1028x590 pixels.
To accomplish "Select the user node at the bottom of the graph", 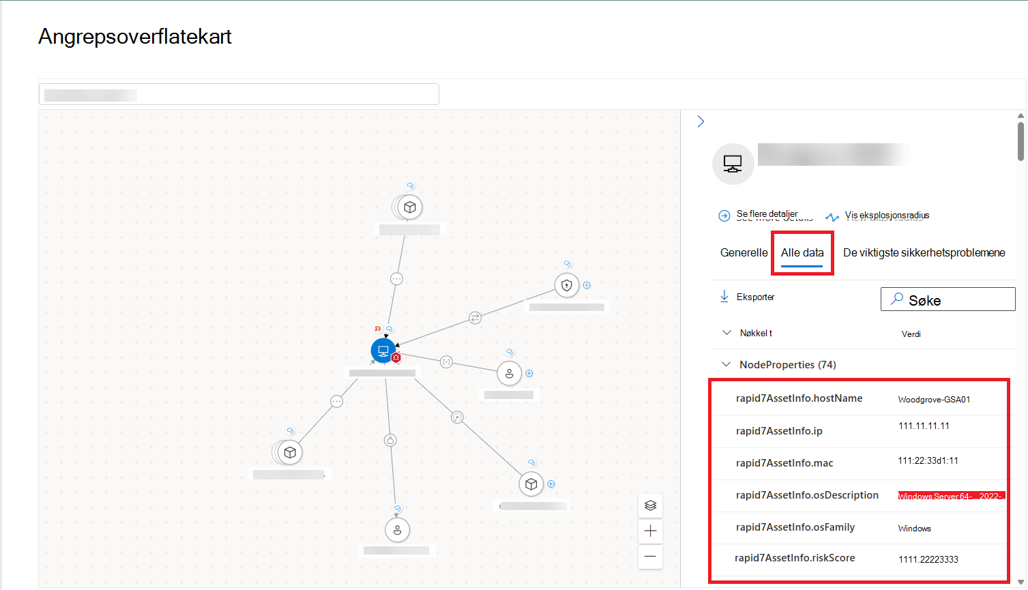I will [x=398, y=530].
